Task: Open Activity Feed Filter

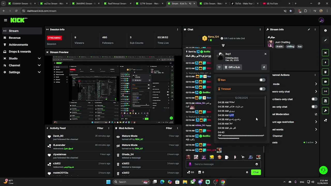Action: (100, 128)
